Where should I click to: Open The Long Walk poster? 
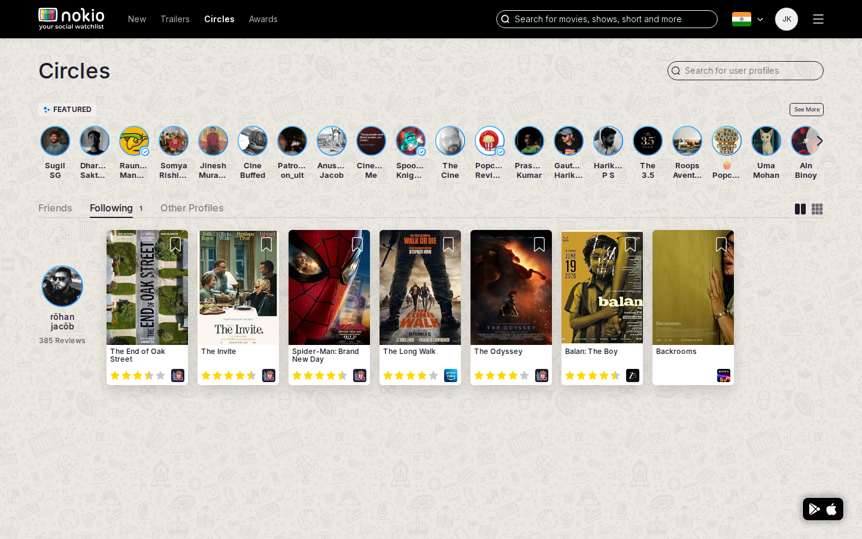pyautogui.click(x=420, y=287)
